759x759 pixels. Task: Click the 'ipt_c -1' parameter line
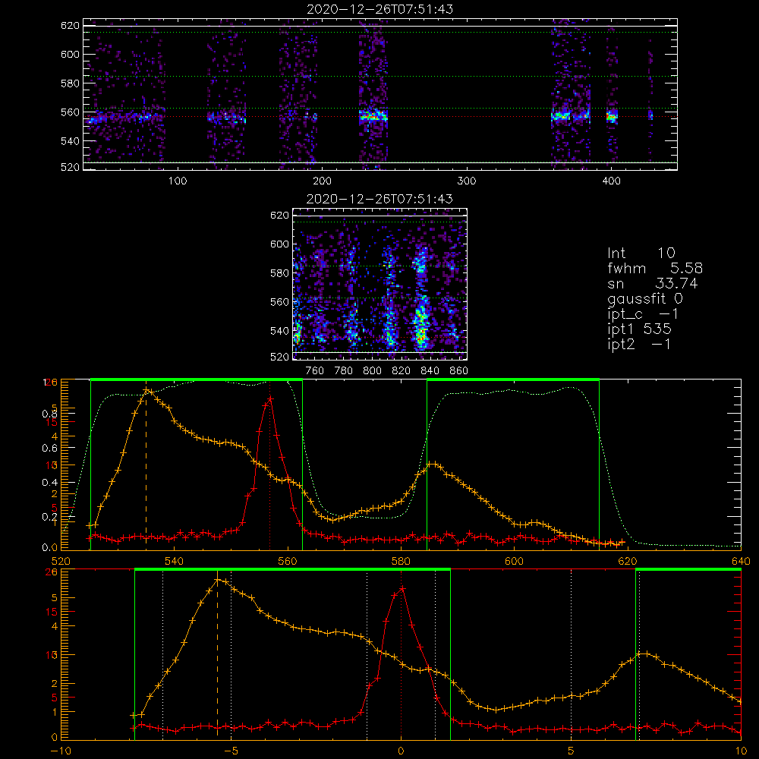pyautogui.click(x=644, y=314)
